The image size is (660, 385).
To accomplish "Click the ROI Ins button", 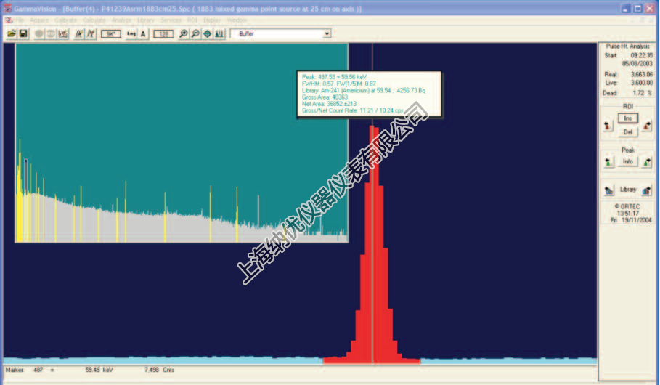I will click(x=627, y=118).
